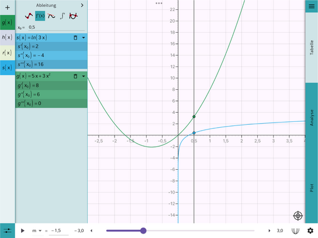Switch to the Plot tab
The image size is (318, 238).
coord(312,188)
